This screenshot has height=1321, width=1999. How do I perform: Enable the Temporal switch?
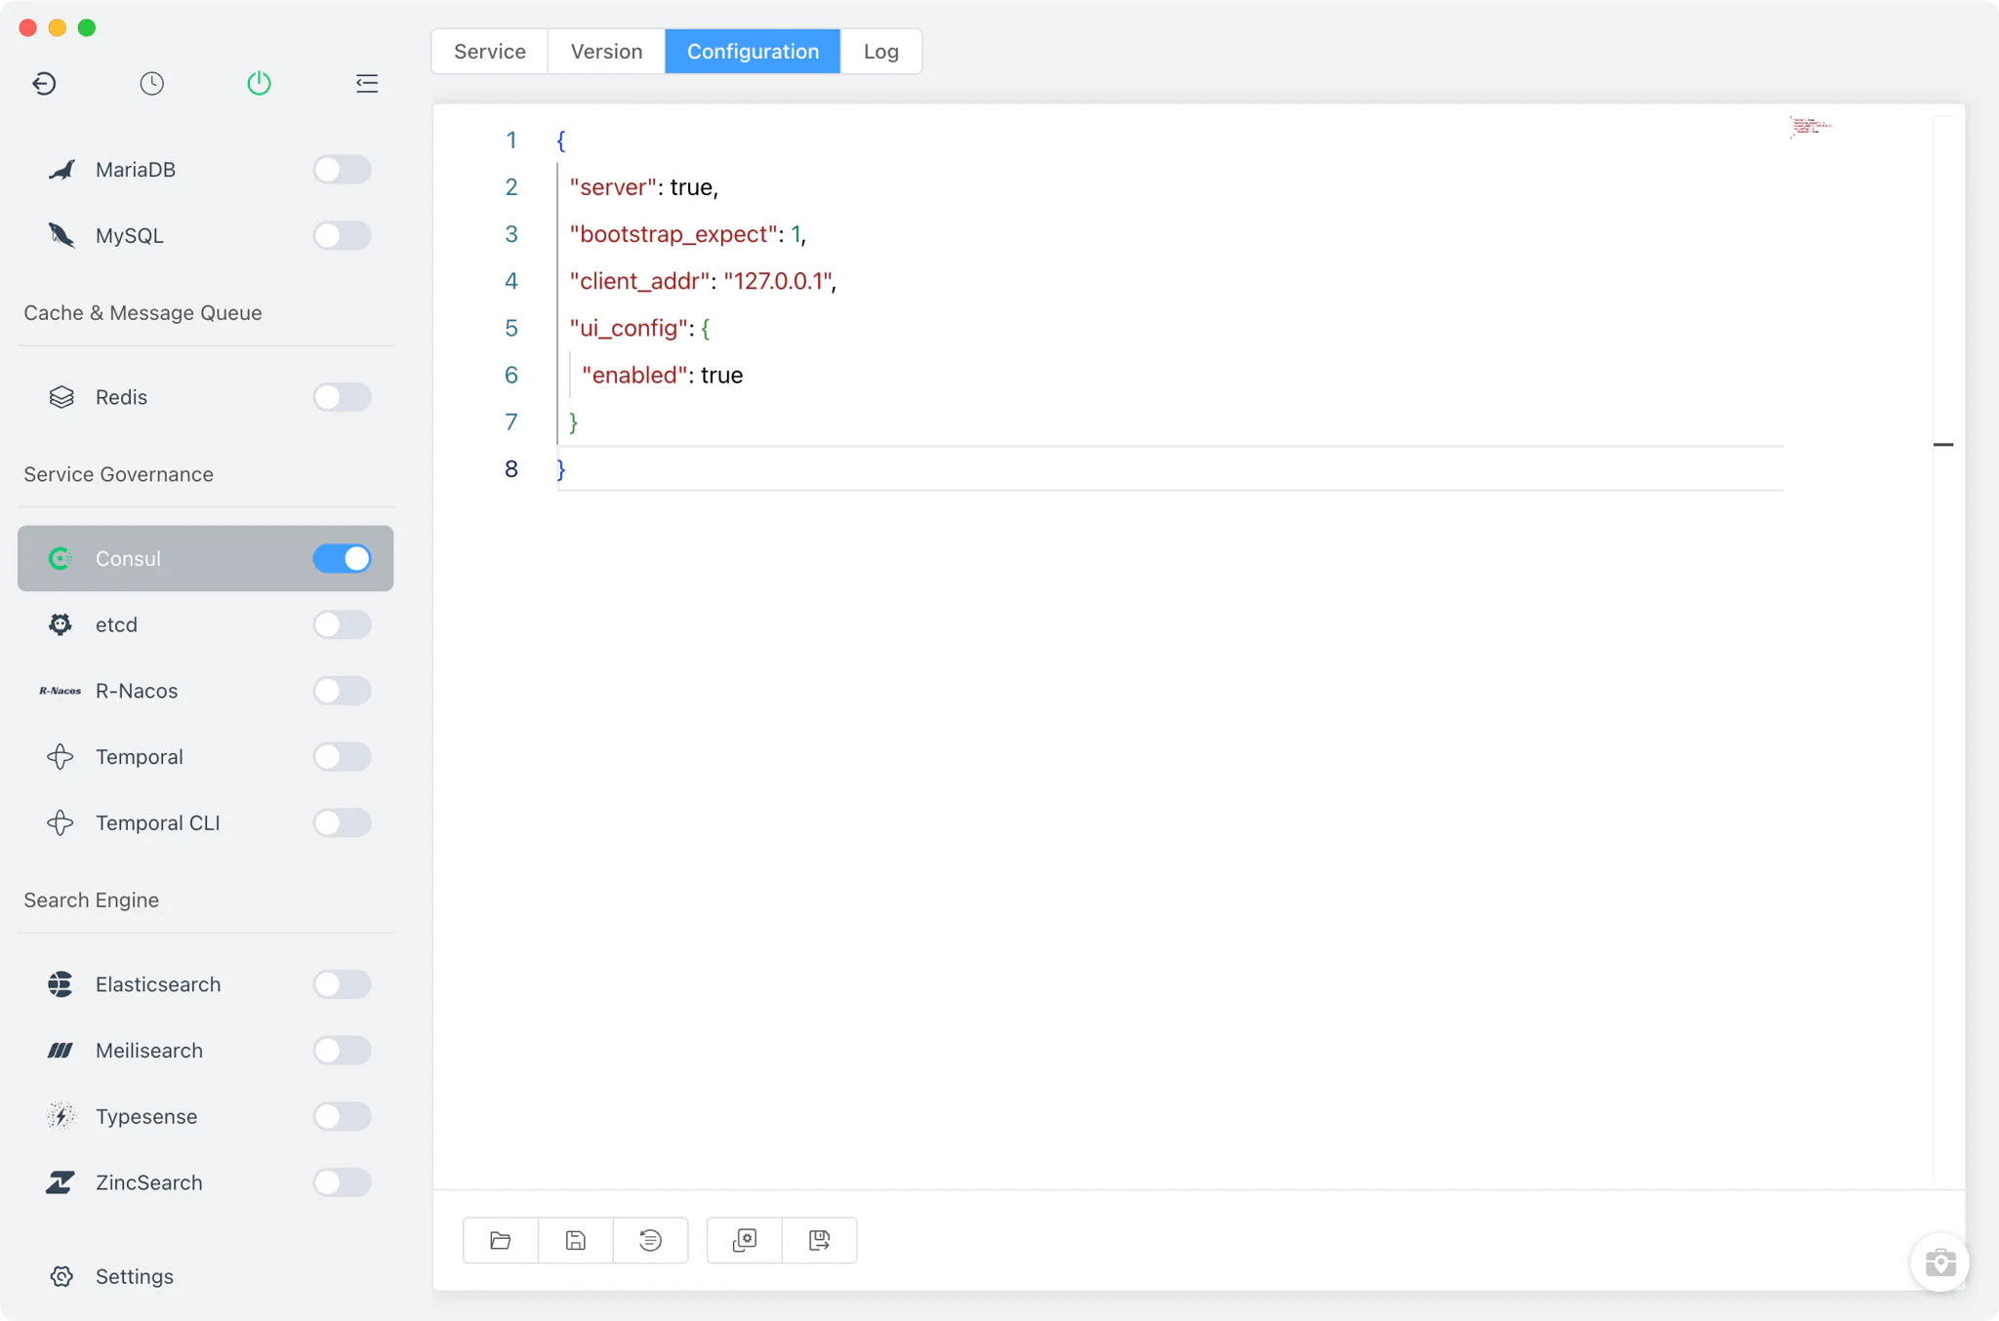click(342, 757)
